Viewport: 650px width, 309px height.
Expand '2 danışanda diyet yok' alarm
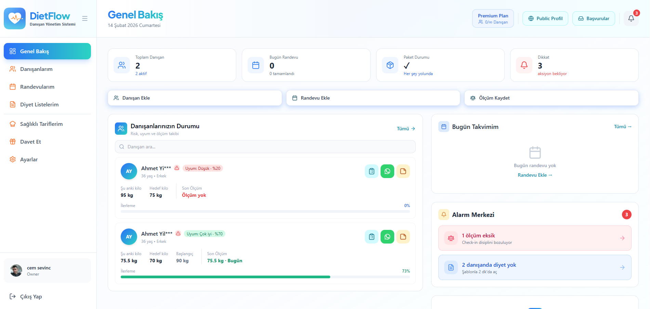534,267
